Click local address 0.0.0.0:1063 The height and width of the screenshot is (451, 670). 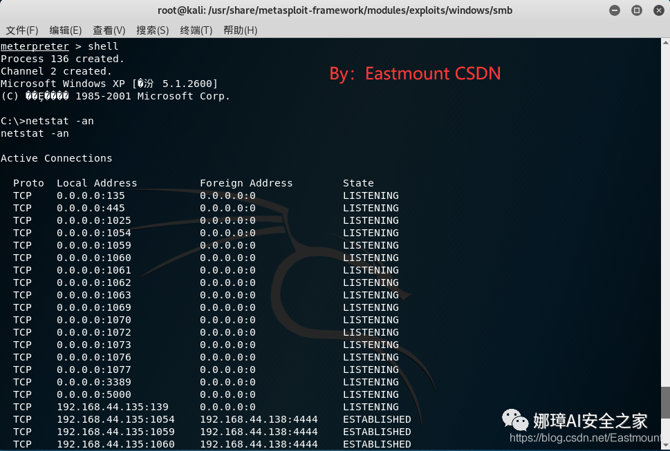coord(93,295)
